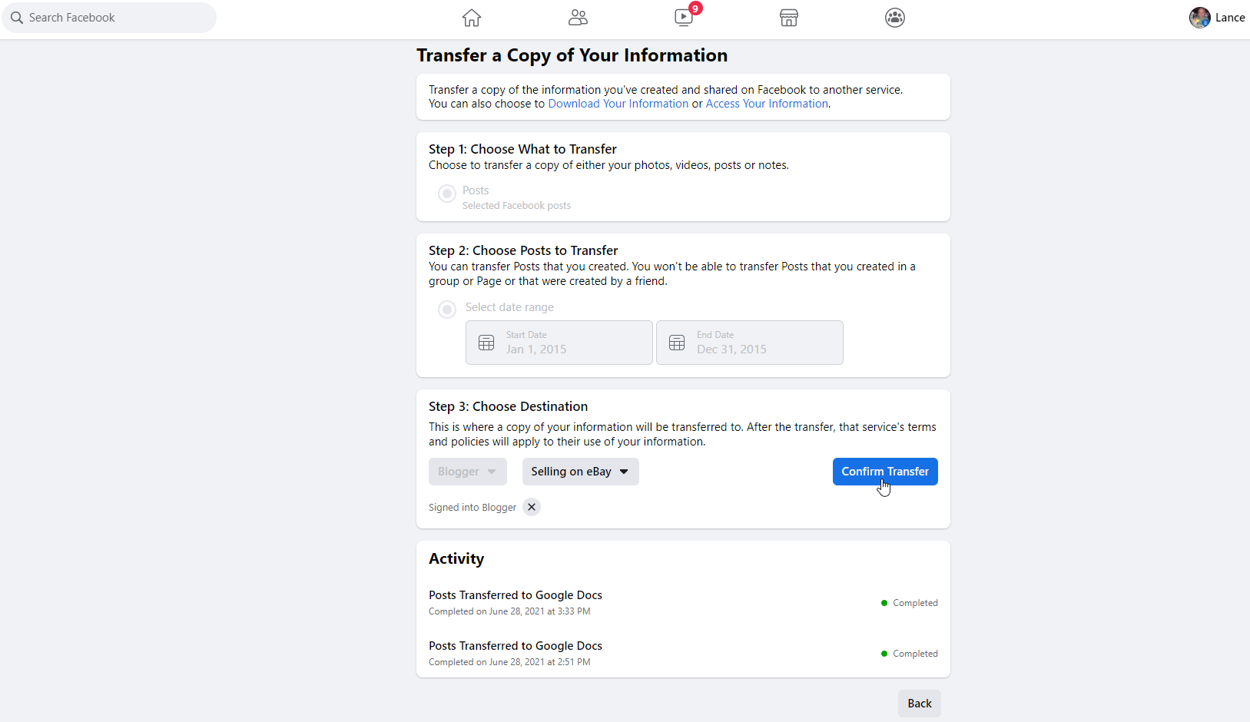The image size is (1250, 722).
Task: Click the Confirm Transfer button
Action: pos(885,472)
